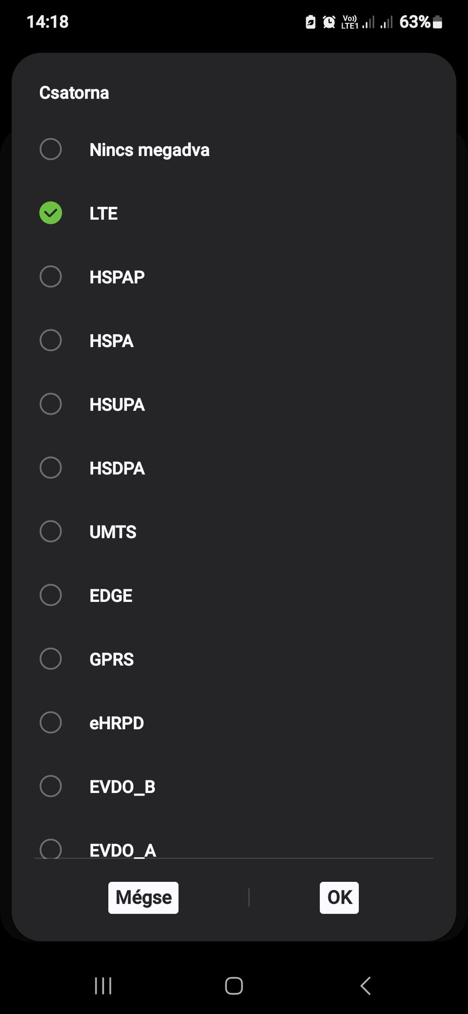The width and height of the screenshot is (468, 1014).
Task: Confirm selection with OK button
Action: tap(339, 898)
